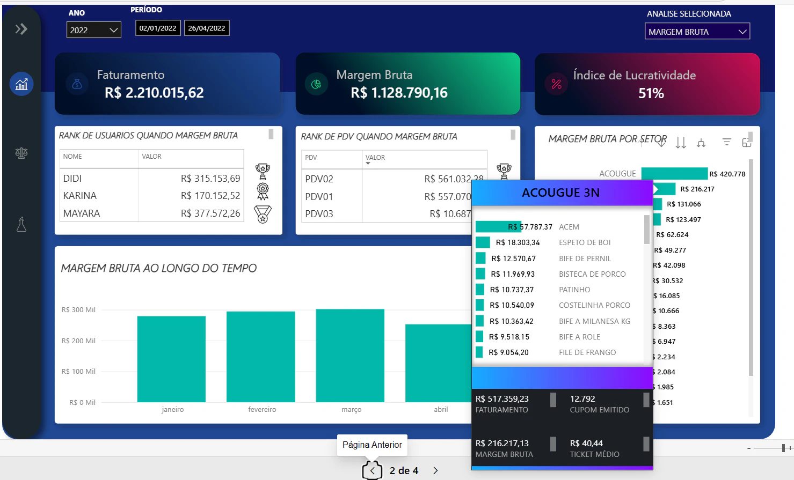Adjust the zoom slider in the status bar

point(784,448)
